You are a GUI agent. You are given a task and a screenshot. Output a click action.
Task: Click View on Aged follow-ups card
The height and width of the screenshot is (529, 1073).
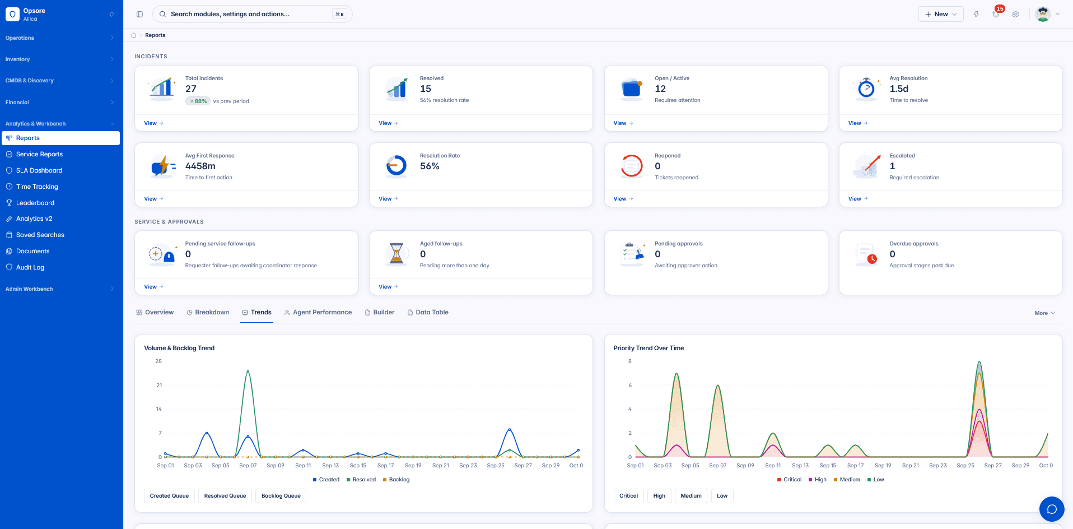pos(388,287)
